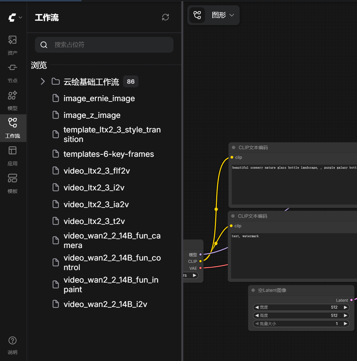The image size is (357, 361).
Task: Open video_wan2_2_14B_fun_camera workflow
Action: [x=112, y=240]
